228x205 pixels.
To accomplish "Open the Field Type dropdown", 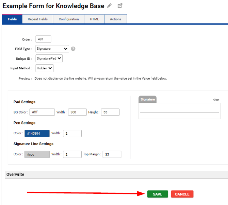I will click(x=52, y=49).
